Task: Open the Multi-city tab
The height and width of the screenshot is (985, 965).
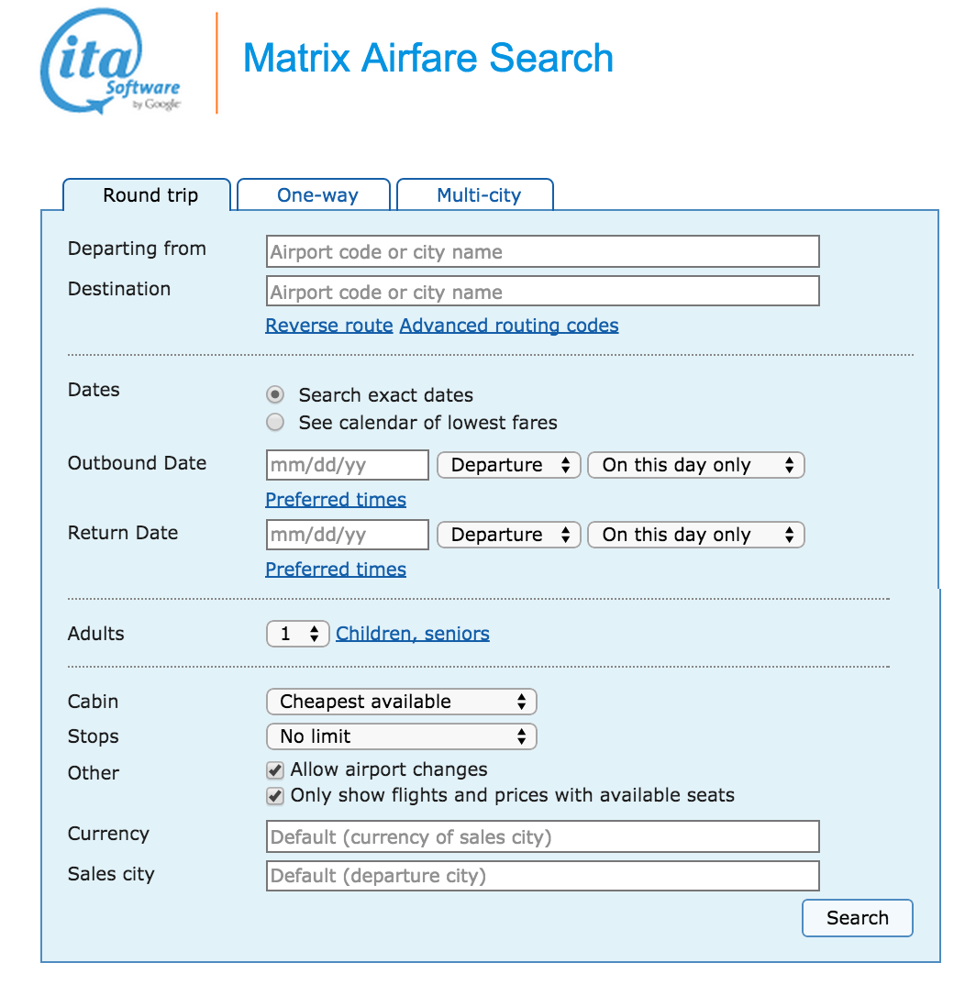Action: point(478,195)
